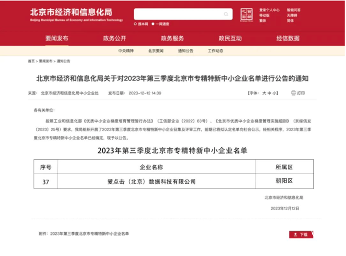The height and width of the screenshot is (256, 346).
Task: Go to the 通知公告 sub-tab
Action: point(185,51)
